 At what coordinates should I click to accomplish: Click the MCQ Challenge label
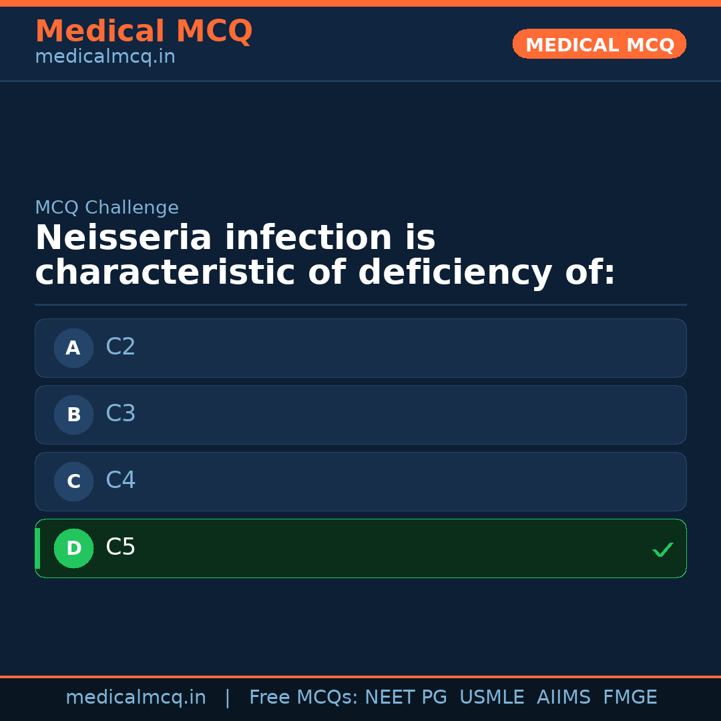point(107,208)
